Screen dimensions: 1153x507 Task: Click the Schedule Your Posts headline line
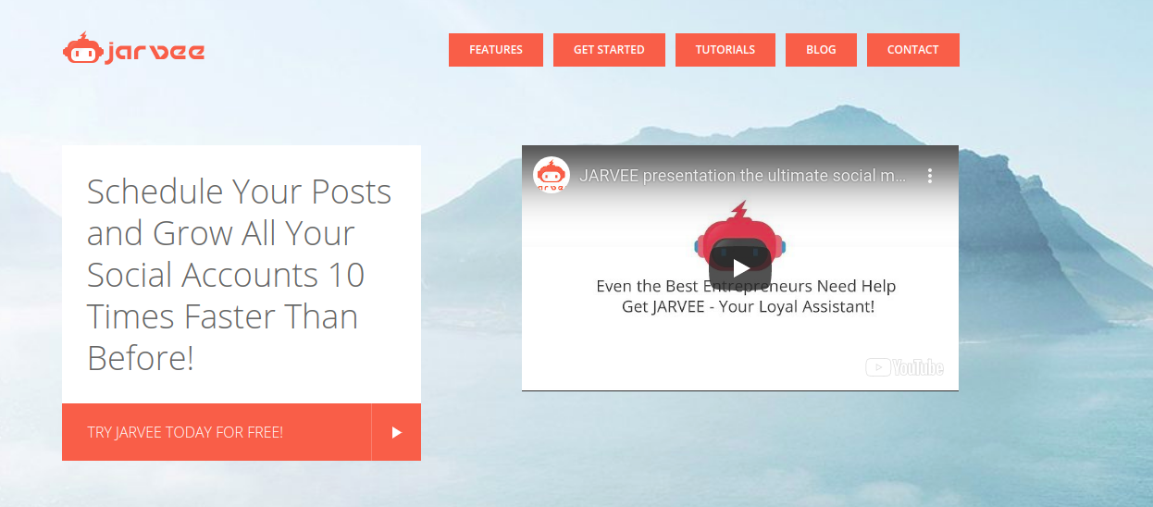pos(240,192)
